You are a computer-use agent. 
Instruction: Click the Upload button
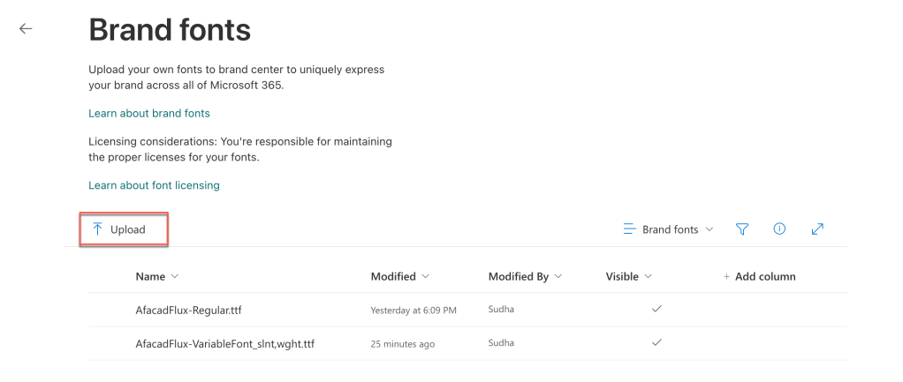125,229
